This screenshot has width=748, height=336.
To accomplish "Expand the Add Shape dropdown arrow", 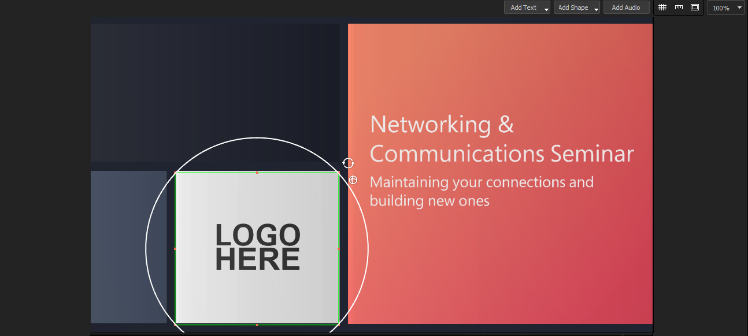I will click(596, 9).
